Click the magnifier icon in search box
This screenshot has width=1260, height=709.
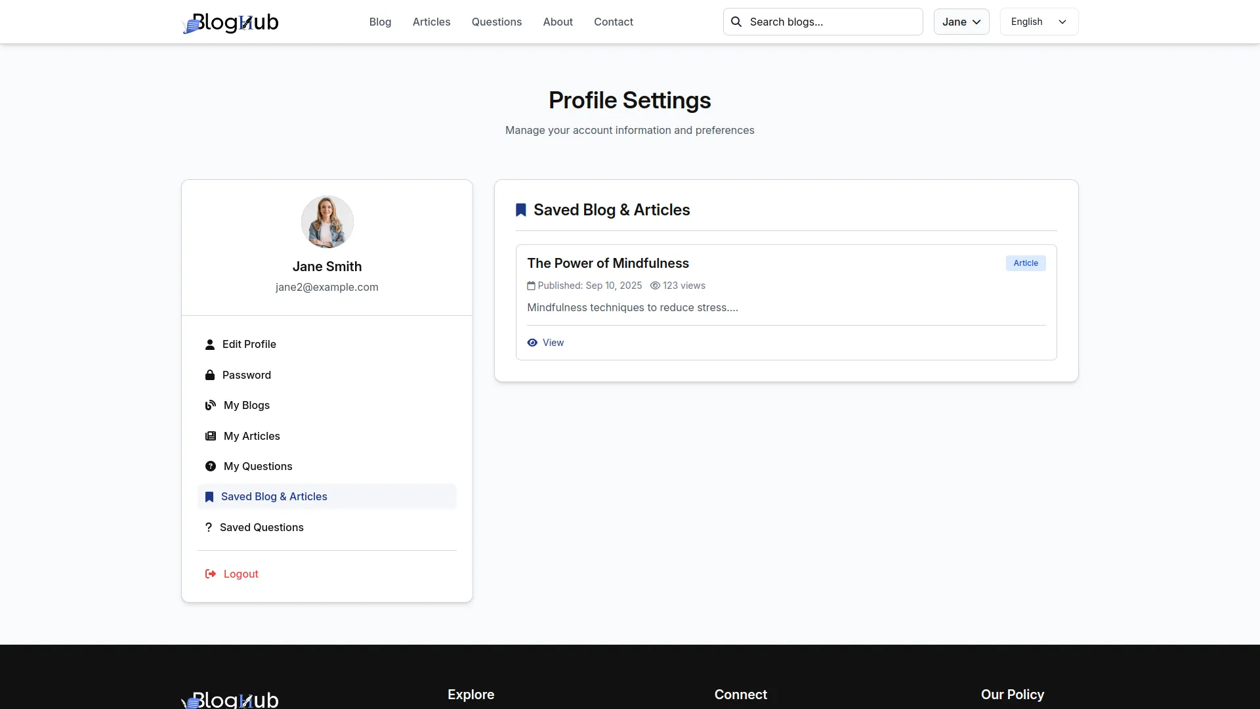(736, 22)
